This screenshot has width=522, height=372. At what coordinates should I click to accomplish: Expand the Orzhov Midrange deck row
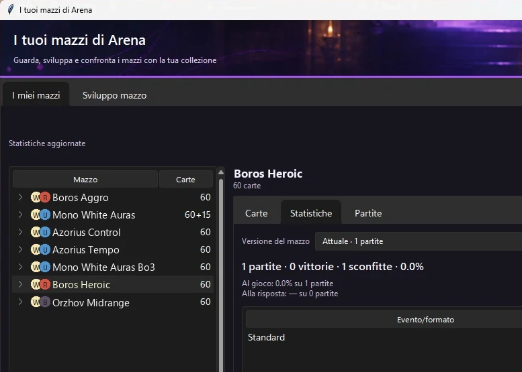click(x=20, y=302)
